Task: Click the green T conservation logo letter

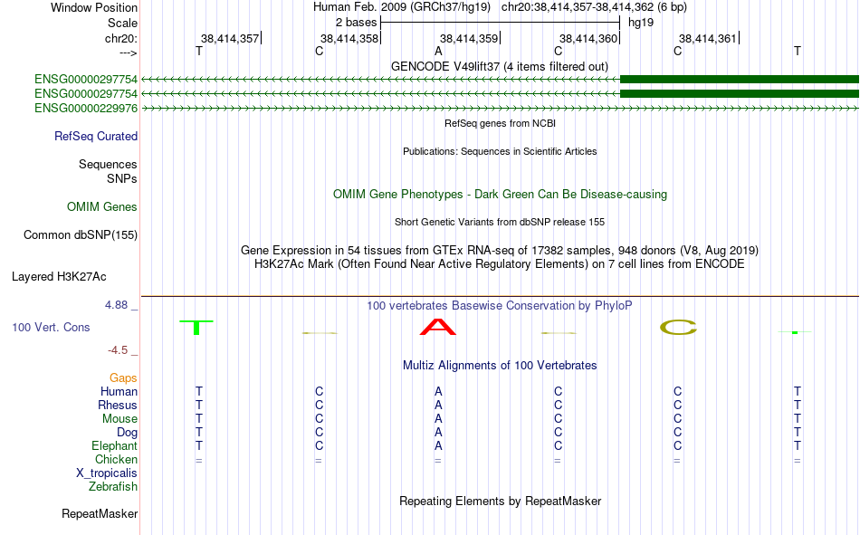Action: click(196, 327)
